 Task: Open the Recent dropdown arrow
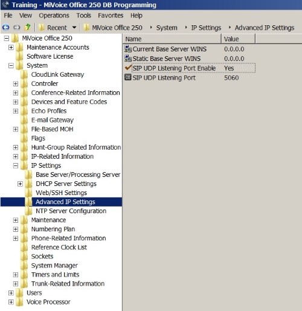coord(74,27)
